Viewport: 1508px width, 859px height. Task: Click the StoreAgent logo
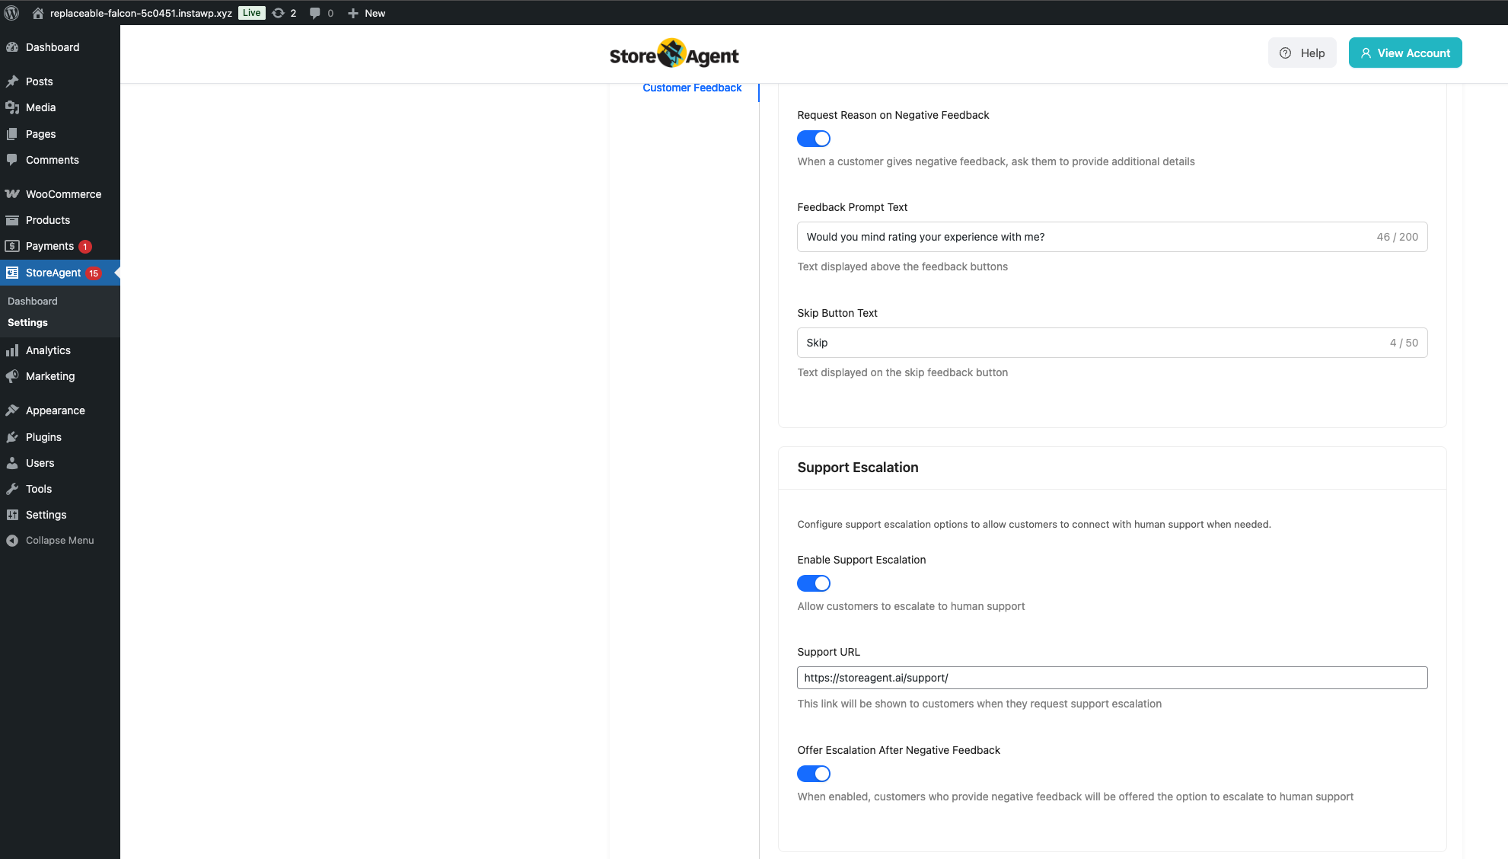click(x=674, y=54)
